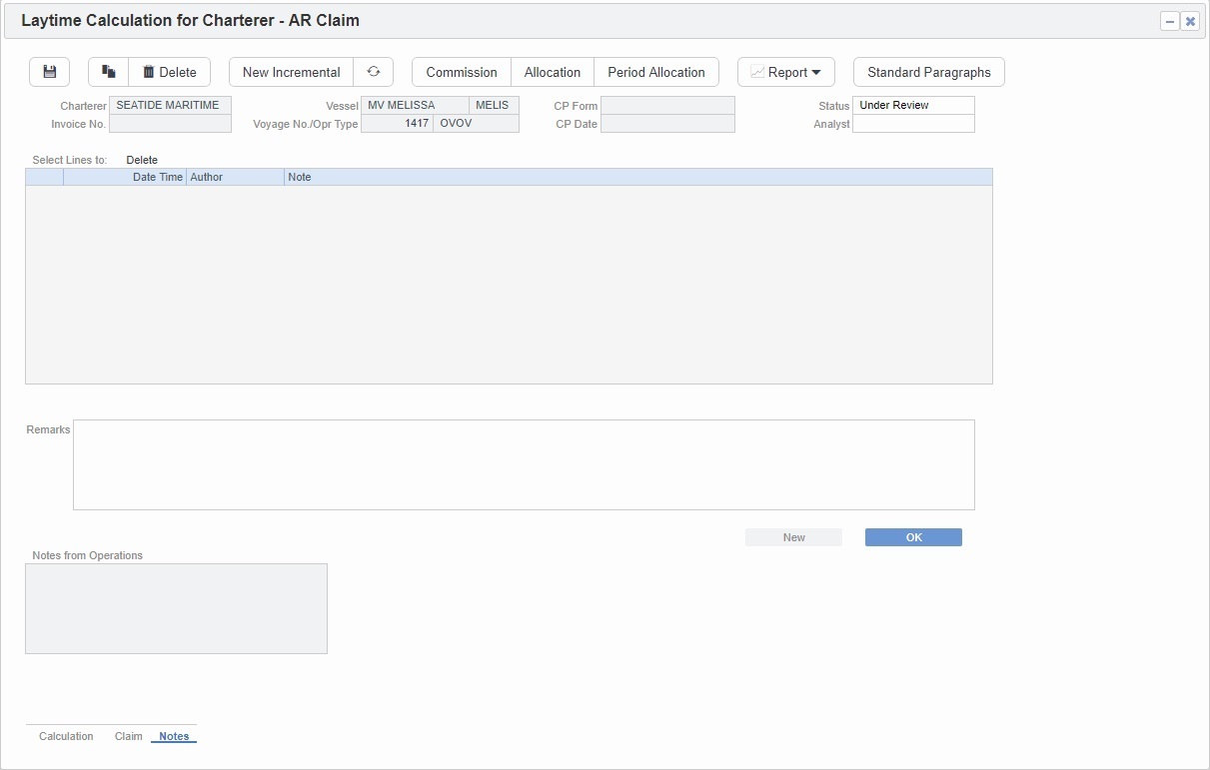
Task: Click the Status field showing Under Review
Action: 913,105
